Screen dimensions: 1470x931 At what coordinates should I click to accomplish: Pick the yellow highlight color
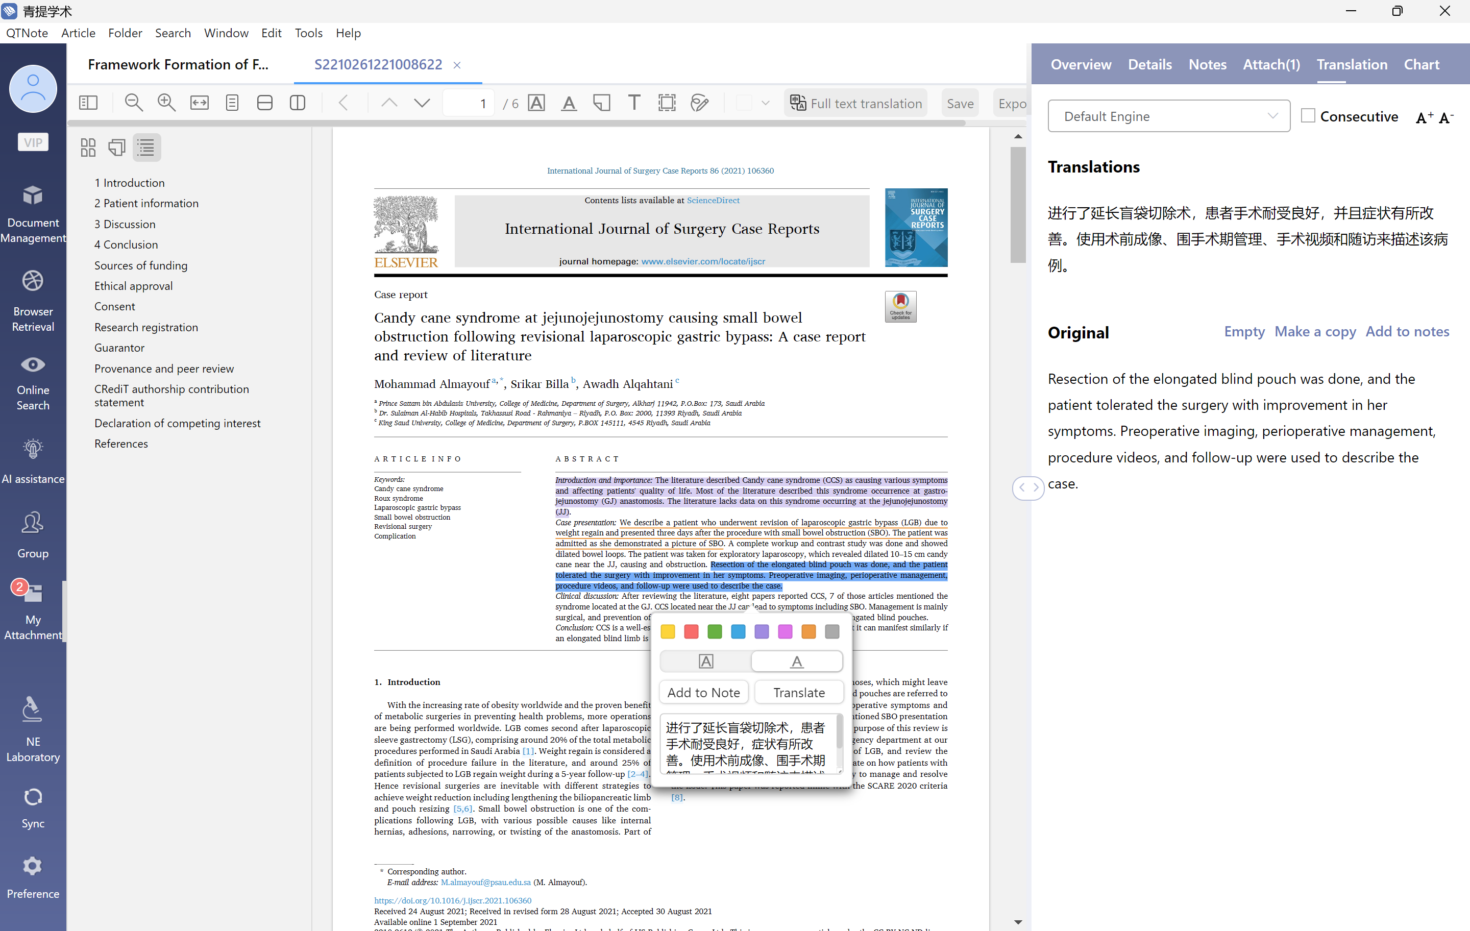668,632
